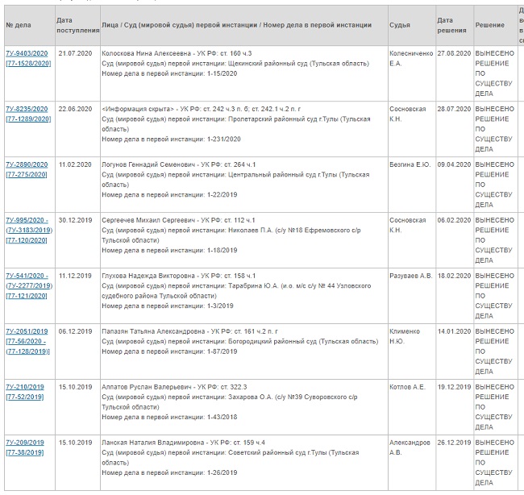Click the 'Судья' column header
The width and height of the screenshot is (524, 495).
[x=400, y=25]
